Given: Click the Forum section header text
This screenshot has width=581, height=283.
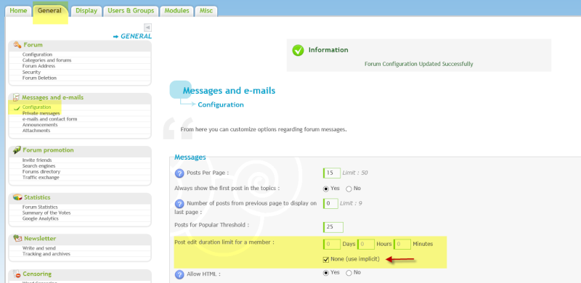Looking at the screenshot, I should point(33,45).
